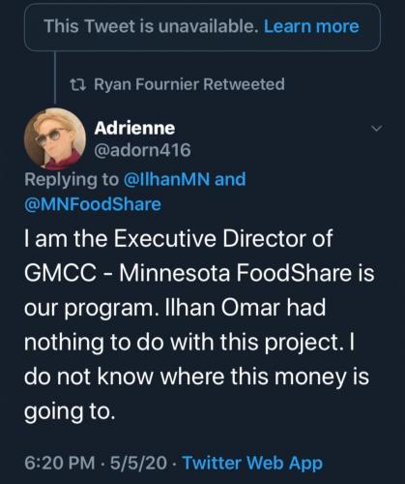Viewport: 405px width, 484px height.
Task: Click the unavailable tweet placeholder box
Action: pos(202,27)
